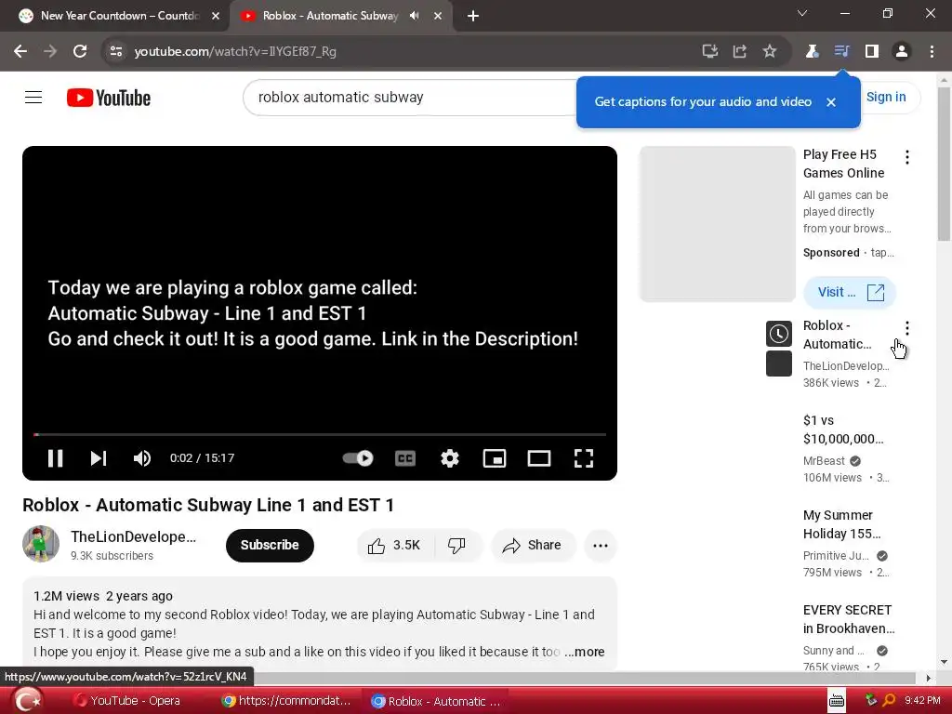The height and width of the screenshot is (714, 952).
Task: Open $1 vs $10,000,000 MrBeast video
Action: pyautogui.click(x=843, y=430)
